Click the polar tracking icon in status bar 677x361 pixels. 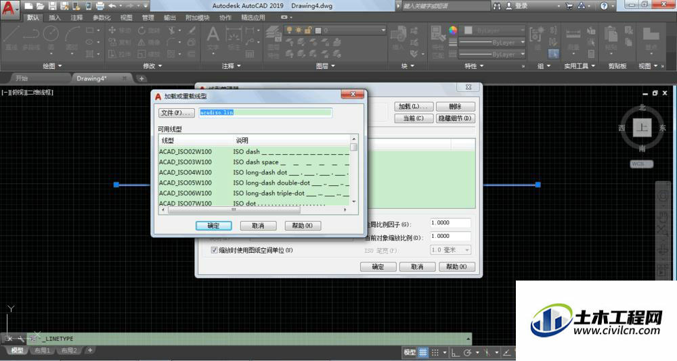(x=468, y=352)
